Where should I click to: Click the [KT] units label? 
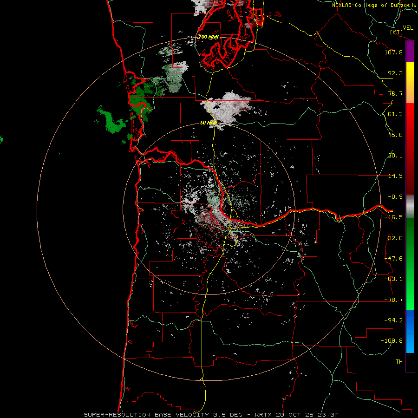tap(397, 32)
